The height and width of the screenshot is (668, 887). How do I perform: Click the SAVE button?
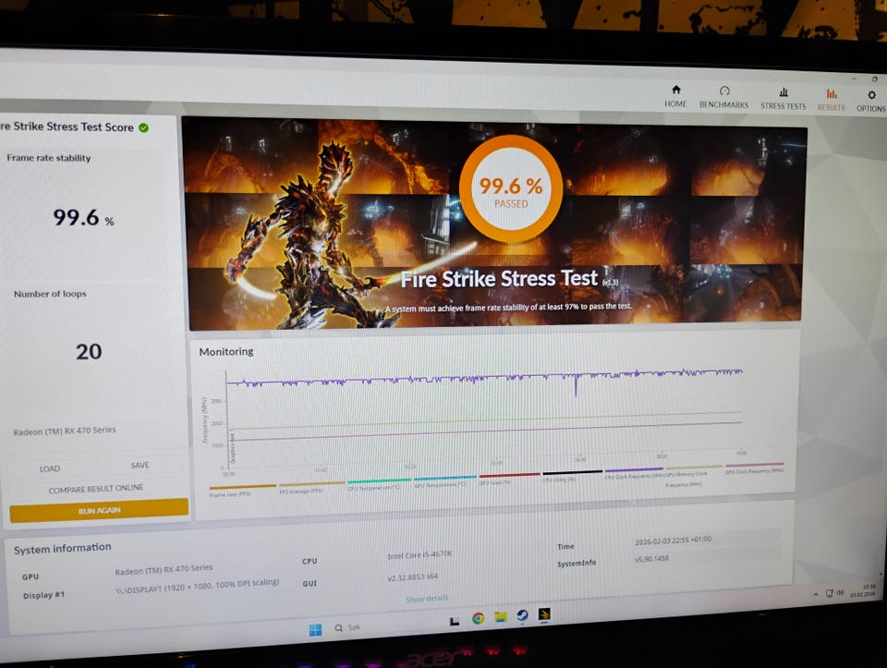pyautogui.click(x=140, y=466)
